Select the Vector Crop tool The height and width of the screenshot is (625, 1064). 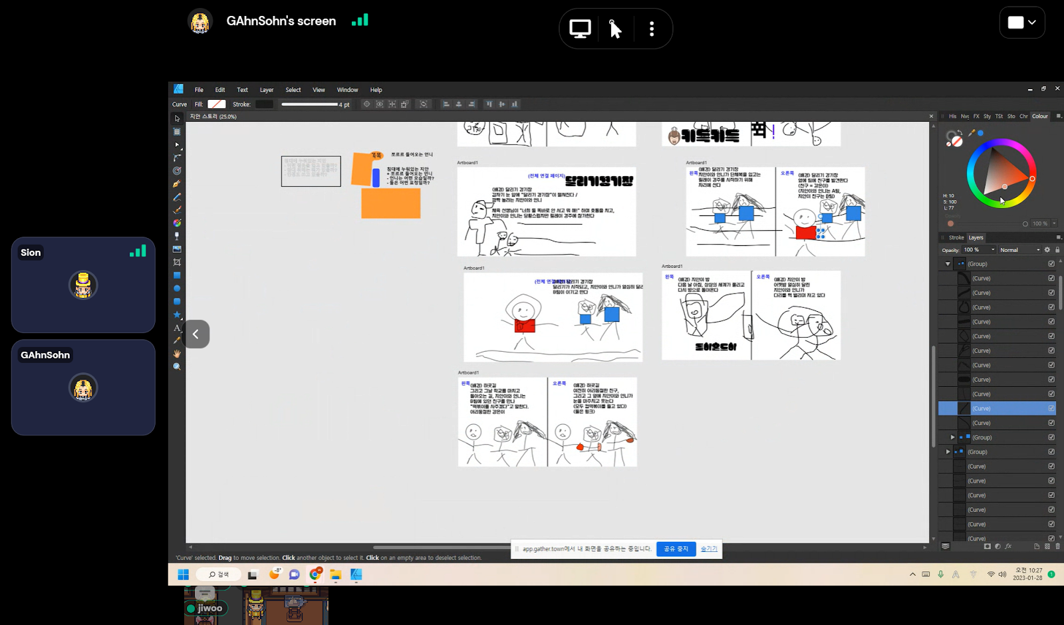point(177,262)
